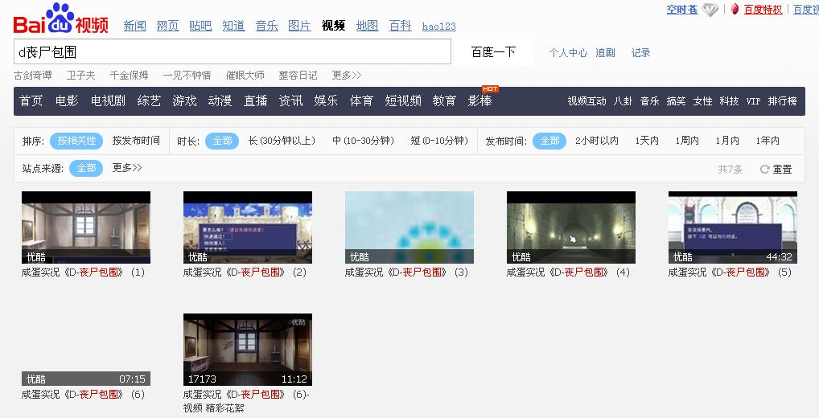Open 个人中心
The image size is (819, 418).
coord(568,53)
